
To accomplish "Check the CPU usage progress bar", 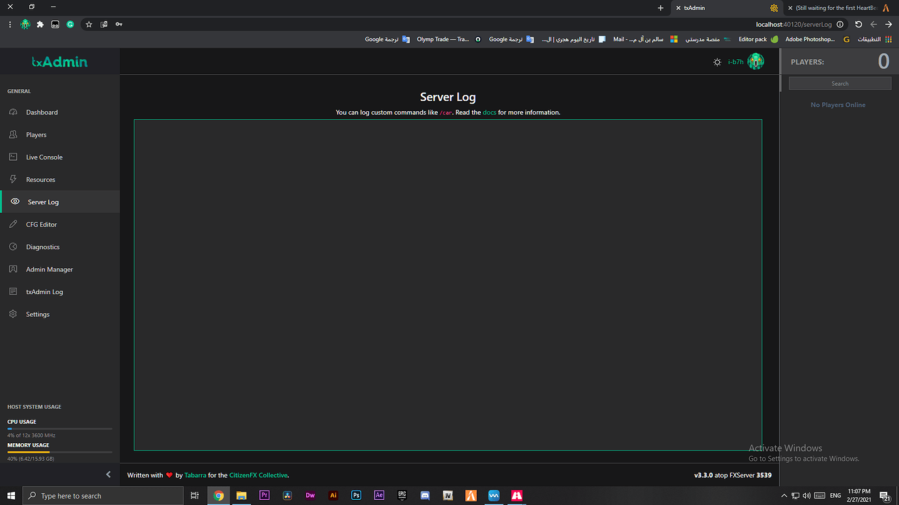I will point(59,428).
